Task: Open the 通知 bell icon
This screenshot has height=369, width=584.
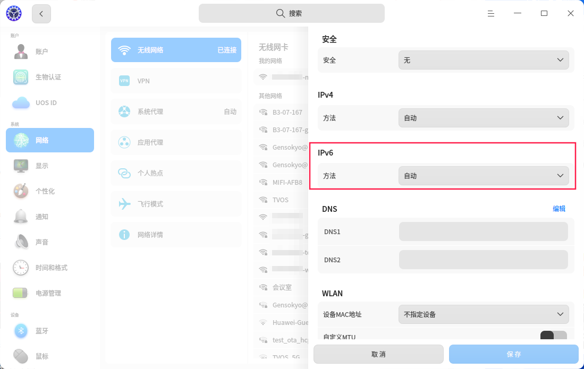Action: tap(21, 217)
